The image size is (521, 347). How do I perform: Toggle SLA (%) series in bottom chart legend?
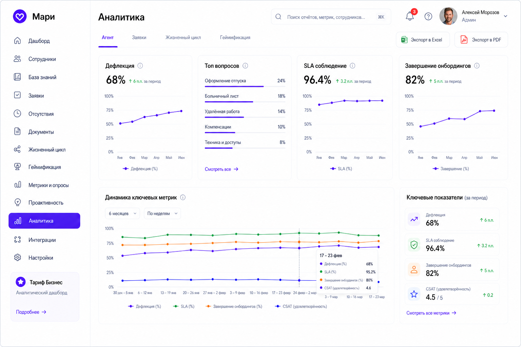184,306
